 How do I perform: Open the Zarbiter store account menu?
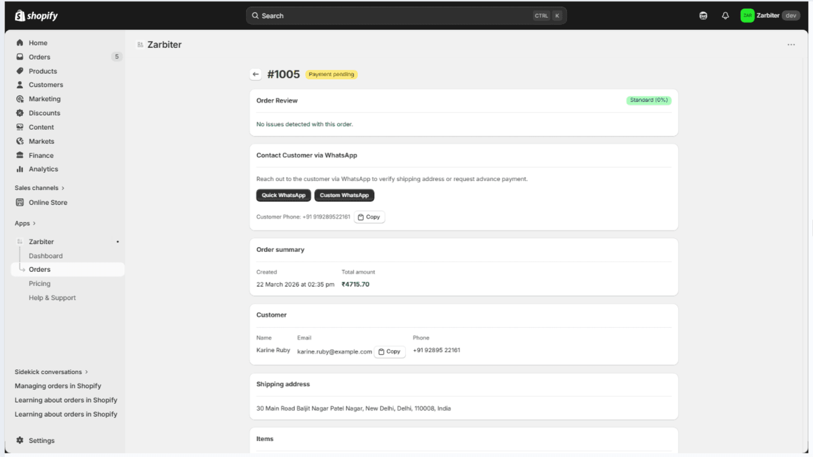(770, 16)
